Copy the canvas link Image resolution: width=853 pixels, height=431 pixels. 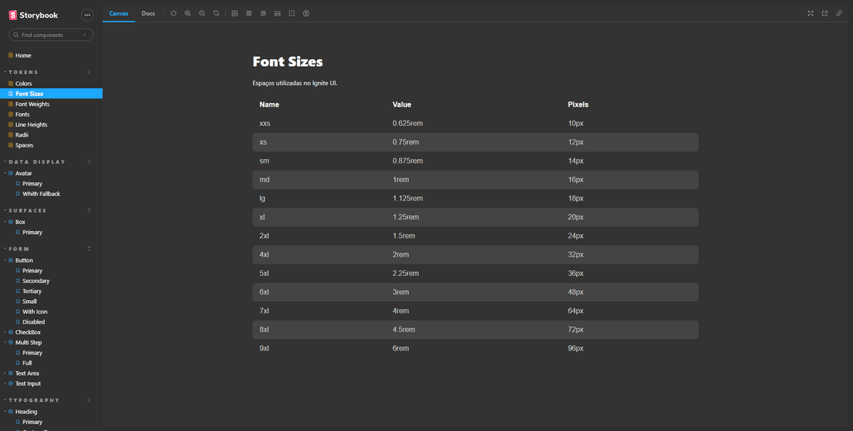tap(839, 14)
